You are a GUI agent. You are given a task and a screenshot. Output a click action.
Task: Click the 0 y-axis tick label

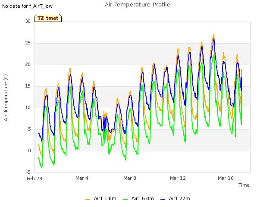29,151
